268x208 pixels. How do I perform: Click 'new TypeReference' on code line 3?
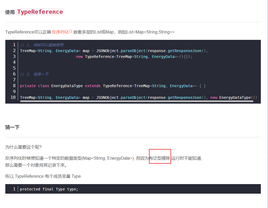pyautogui.click(x=95, y=57)
